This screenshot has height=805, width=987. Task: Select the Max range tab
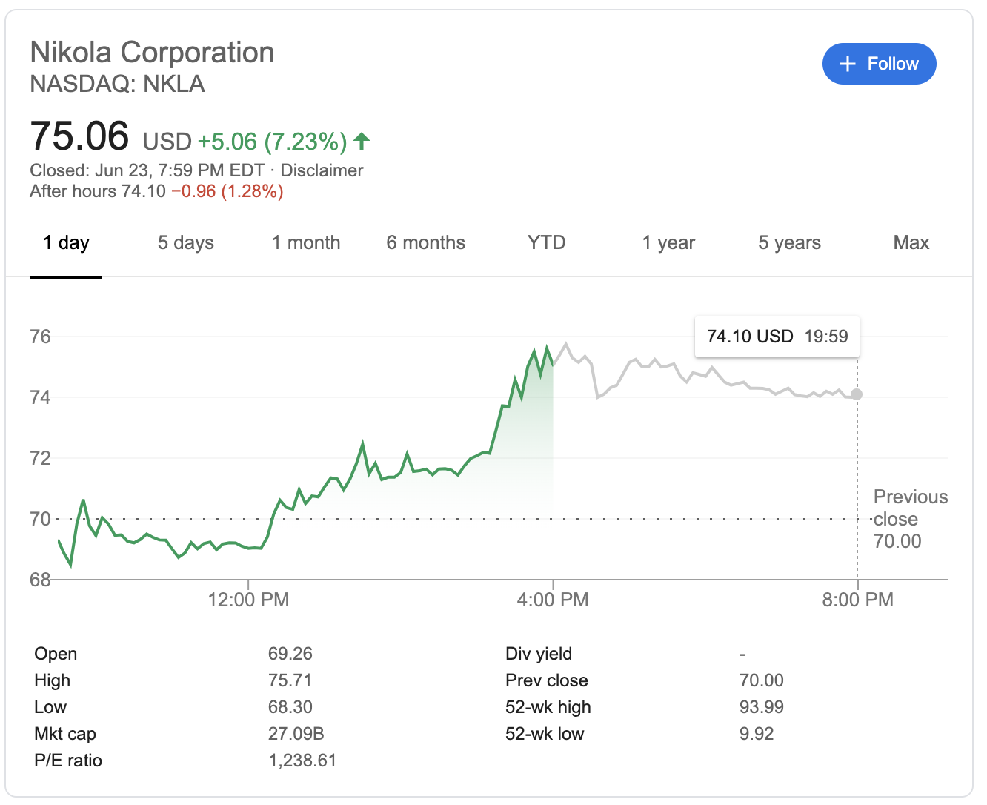[911, 243]
